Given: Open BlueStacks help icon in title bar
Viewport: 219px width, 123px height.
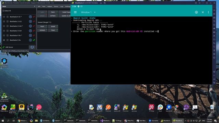Looking at the screenshot, I should (196, 3).
